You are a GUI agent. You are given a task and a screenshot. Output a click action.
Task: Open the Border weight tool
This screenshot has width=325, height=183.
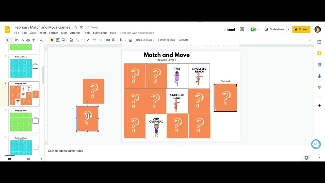[x=94, y=40]
